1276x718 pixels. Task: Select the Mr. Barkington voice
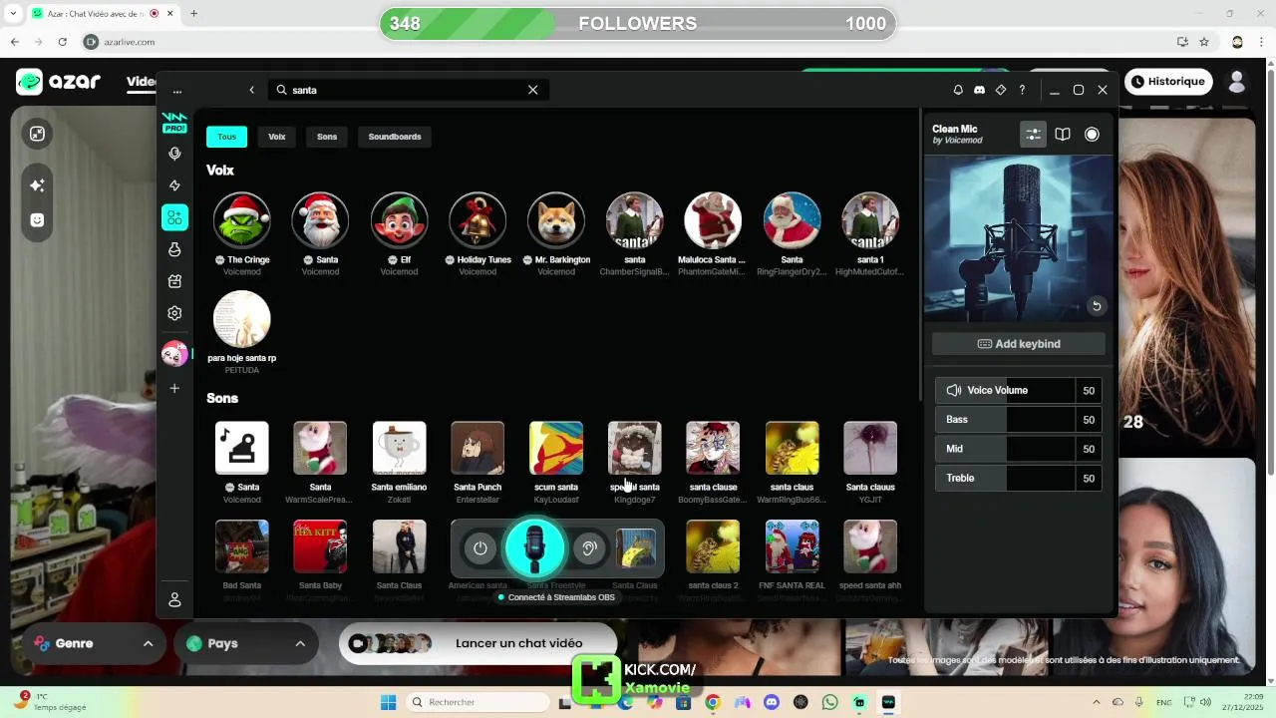(556, 220)
